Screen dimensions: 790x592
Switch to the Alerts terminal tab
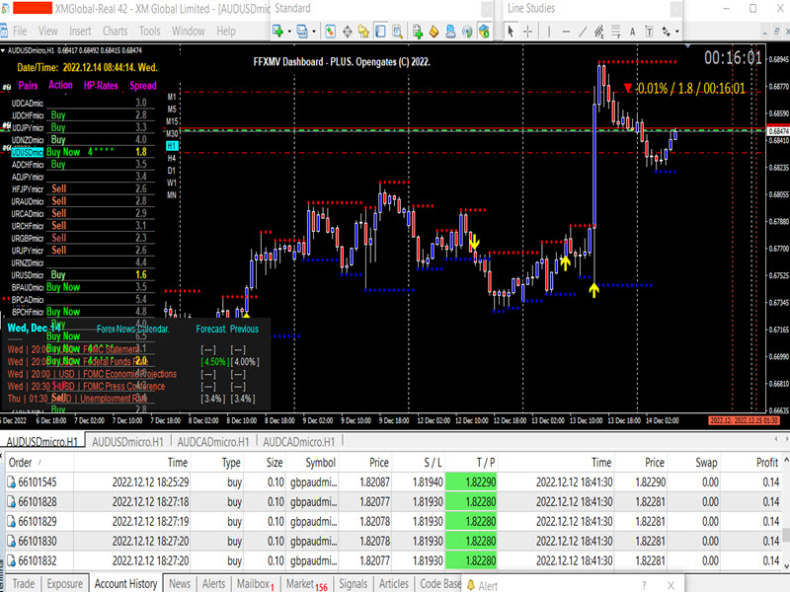[213, 583]
